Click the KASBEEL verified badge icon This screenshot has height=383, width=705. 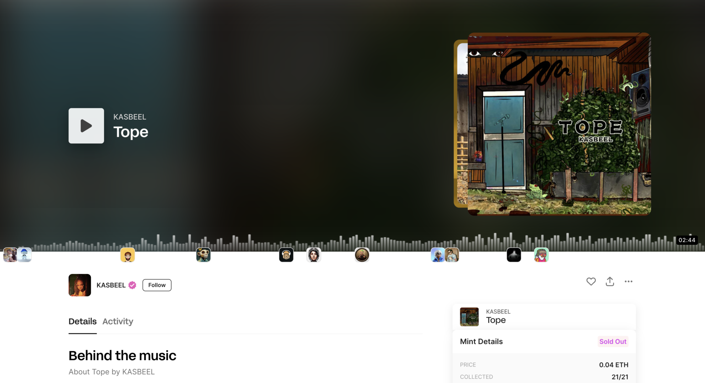pos(133,285)
